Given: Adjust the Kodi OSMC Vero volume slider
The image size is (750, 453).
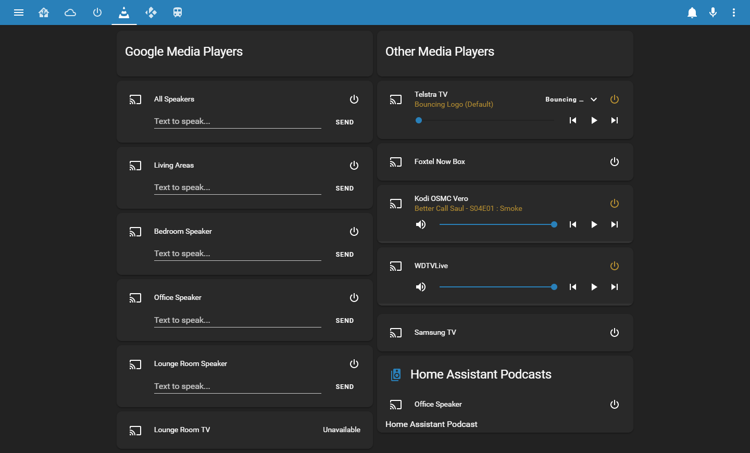Looking at the screenshot, I should 497,224.
